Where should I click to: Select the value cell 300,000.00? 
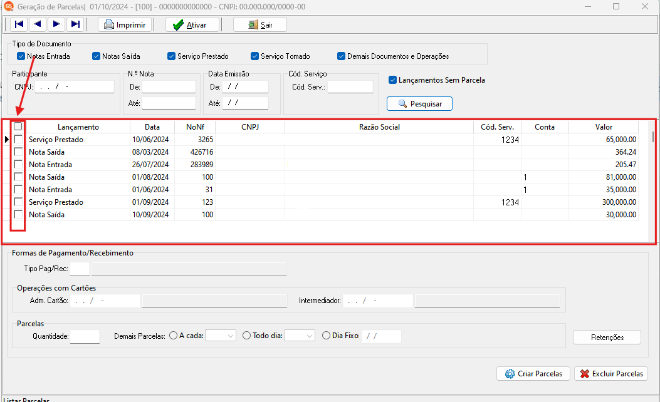point(604,202)
